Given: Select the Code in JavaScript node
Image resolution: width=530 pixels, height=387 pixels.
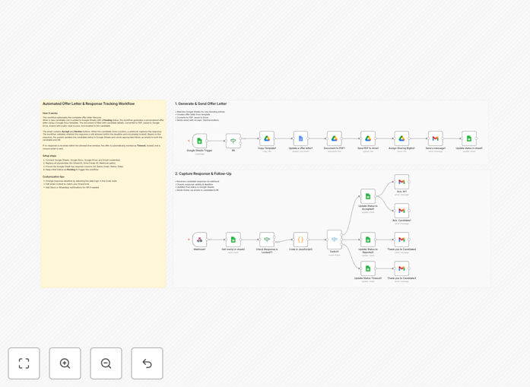Looking at the screenshot, I should pyautogui.click(x=300, y=239).
